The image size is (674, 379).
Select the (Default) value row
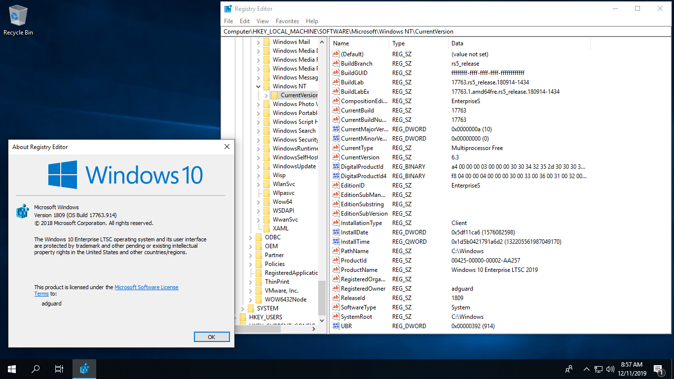(459, 54)
